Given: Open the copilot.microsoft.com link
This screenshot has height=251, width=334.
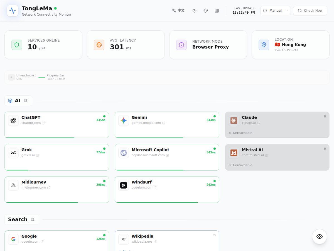Looking at the screenshot, I should click(150, 155).
